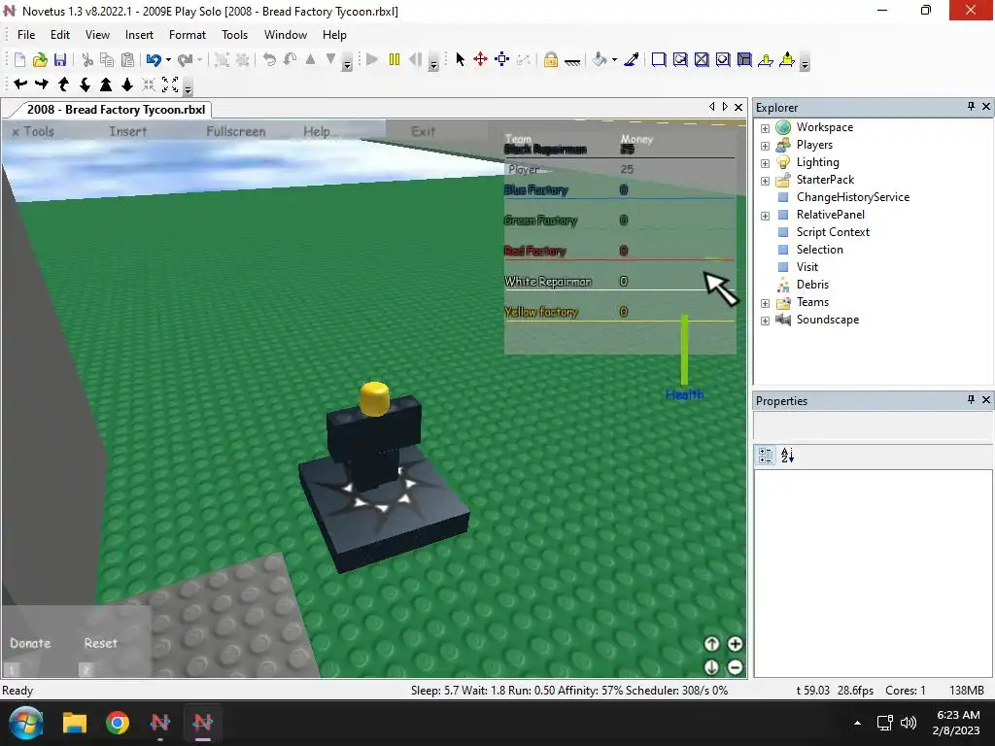The width and height of the screenshot is (995, 746).
Task: Pan camera left with left arrow icon
Action: [x=20, y=84]
